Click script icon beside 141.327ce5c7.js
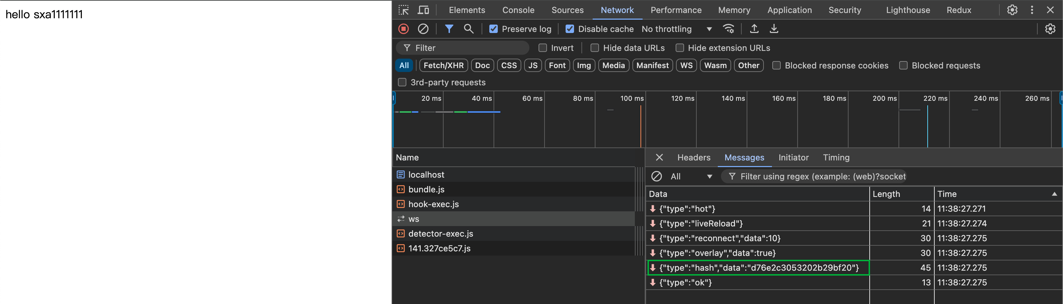The width and height of the screenshot is (1063, 304). 400,249
